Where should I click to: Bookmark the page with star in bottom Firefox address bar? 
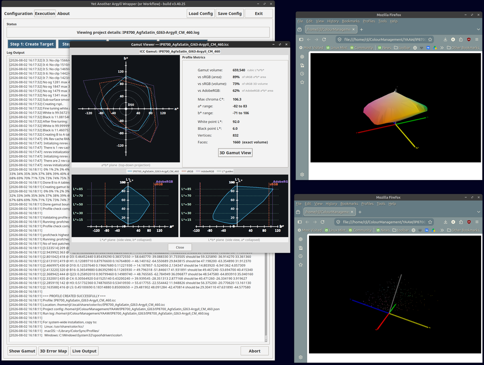coord(430,222)
